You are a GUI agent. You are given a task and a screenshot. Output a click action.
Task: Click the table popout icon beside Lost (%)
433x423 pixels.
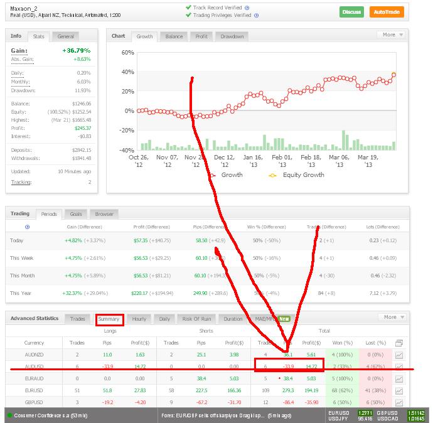coord(398,343)
